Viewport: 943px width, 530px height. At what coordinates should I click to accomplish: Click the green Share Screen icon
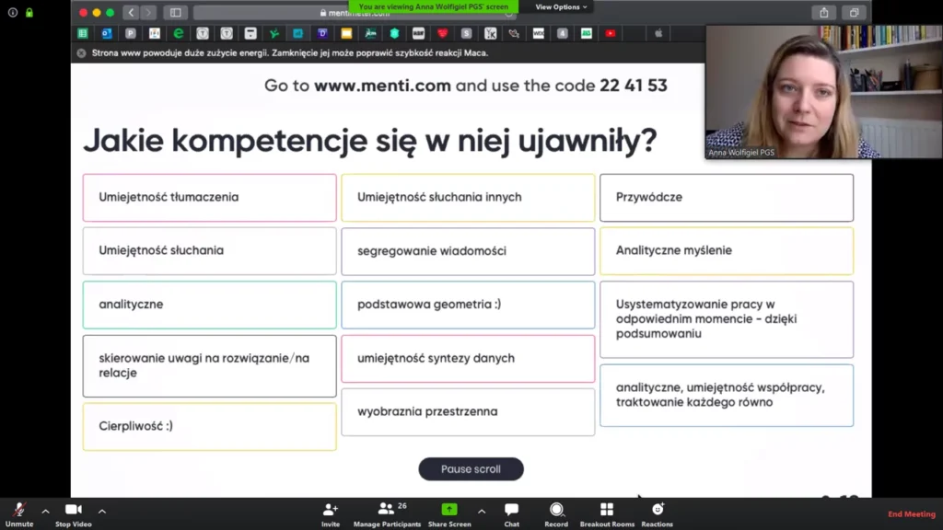click(x=449, y=511)
